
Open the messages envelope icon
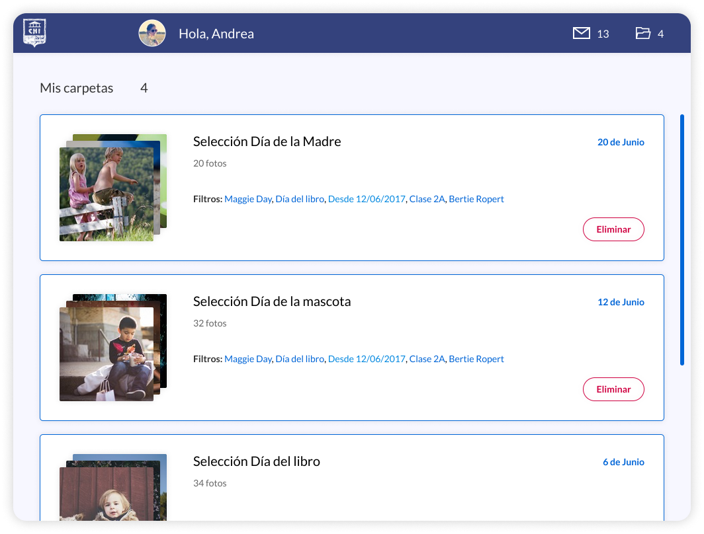point(582,33)
